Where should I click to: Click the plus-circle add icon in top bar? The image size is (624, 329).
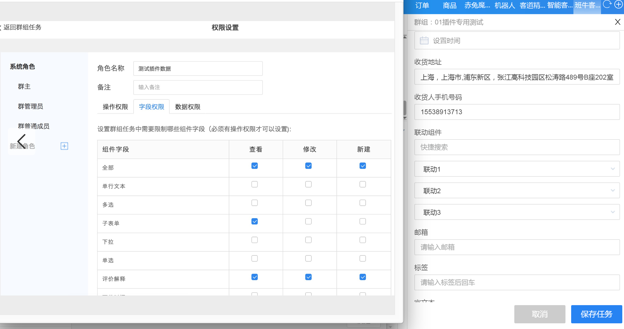click(x=618, y=5)
